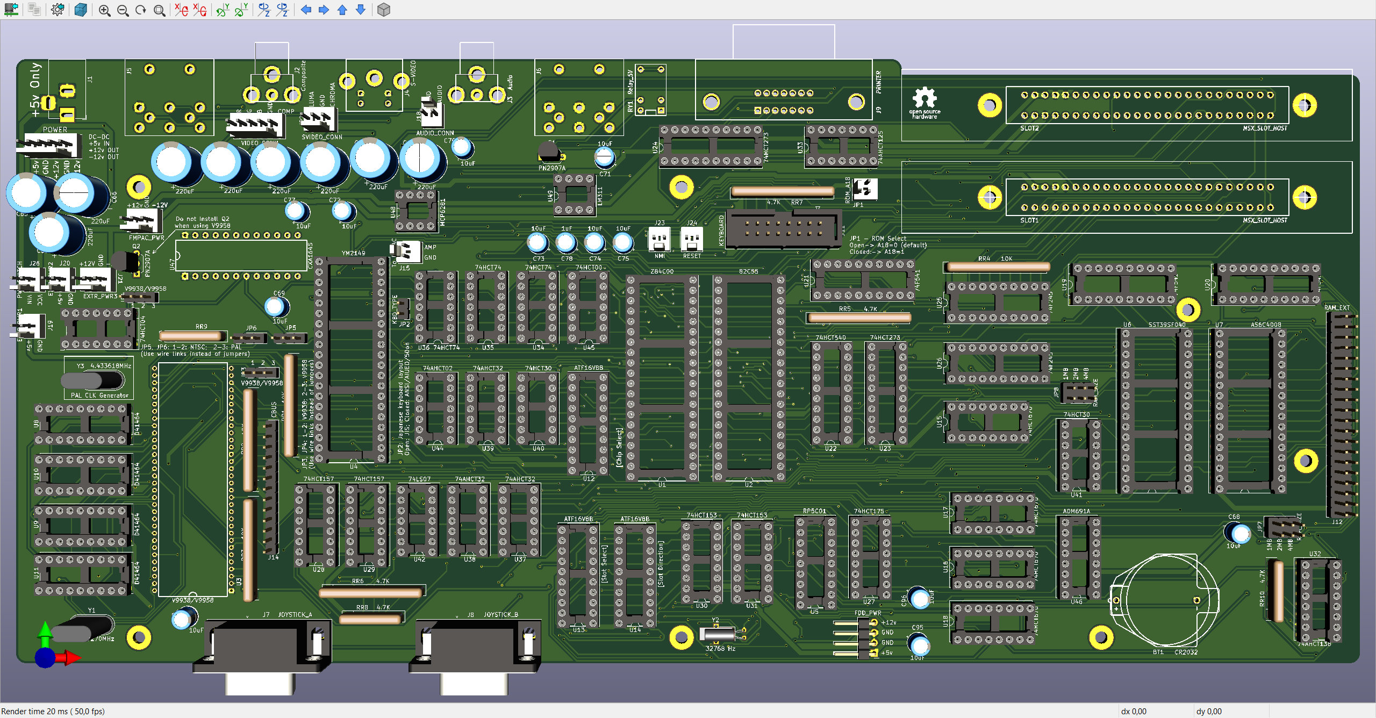Move board left with blue arrow

click(x=306, y=10)
